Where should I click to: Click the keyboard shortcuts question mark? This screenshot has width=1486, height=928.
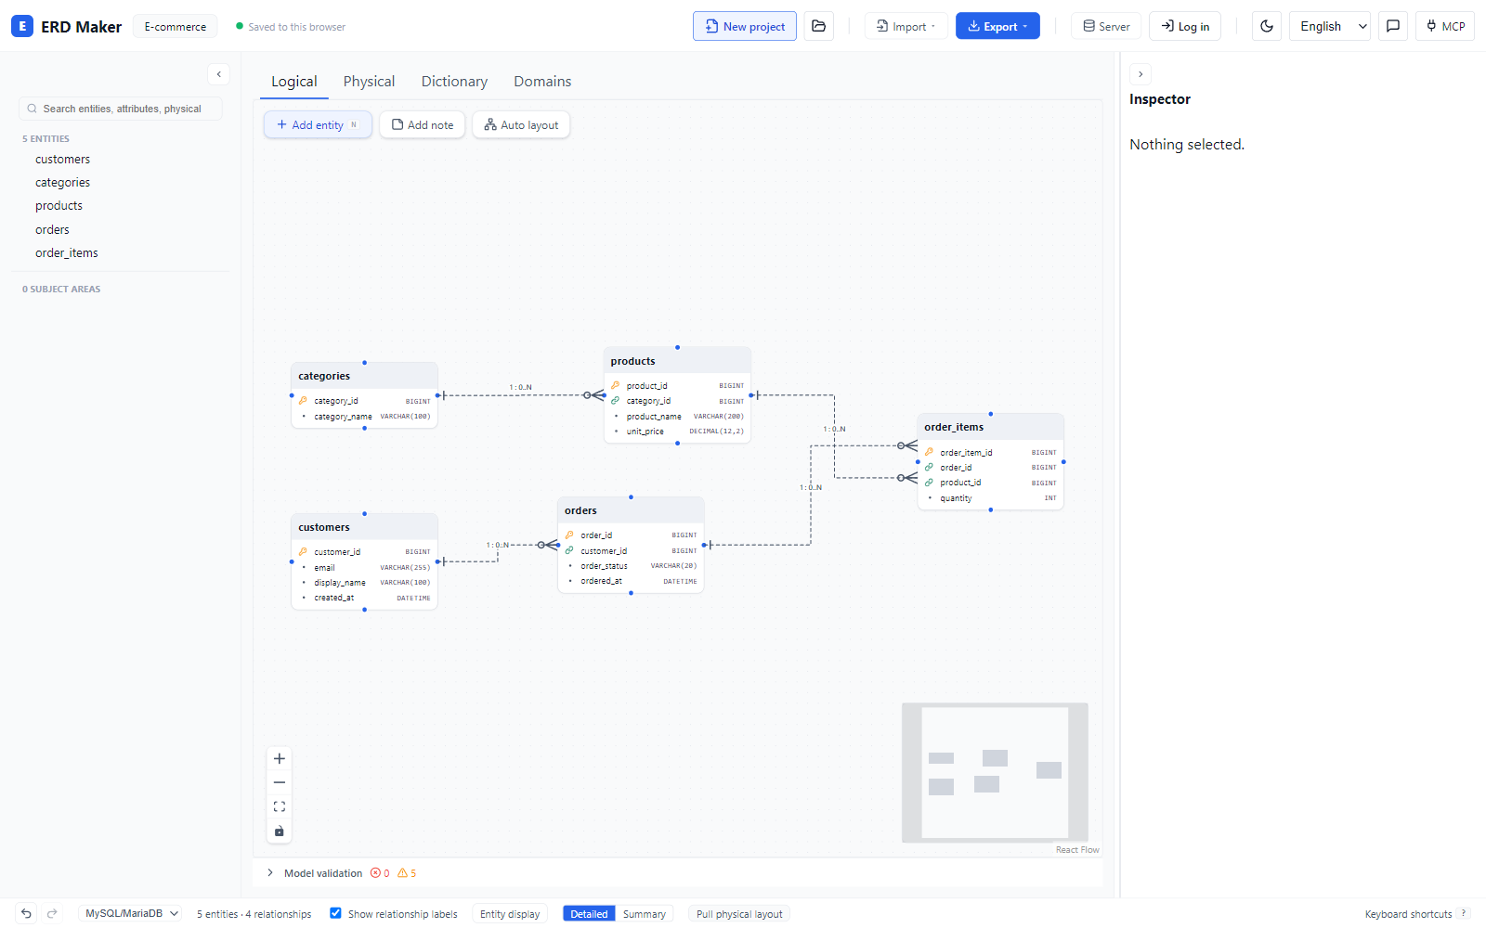(x=1464, y=914)
